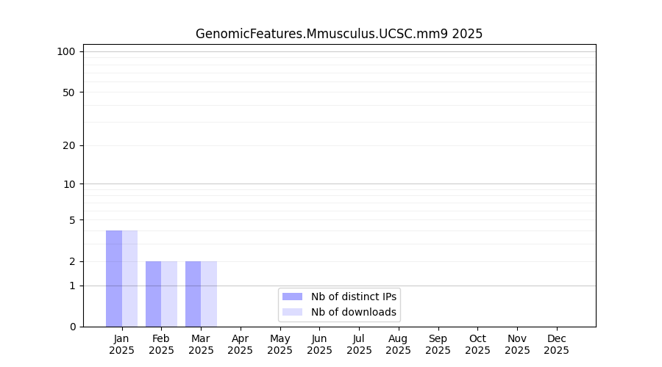Screen dimensions: 662x367
Task: Select the February distinct IPs bar
Action: (153, 294)
